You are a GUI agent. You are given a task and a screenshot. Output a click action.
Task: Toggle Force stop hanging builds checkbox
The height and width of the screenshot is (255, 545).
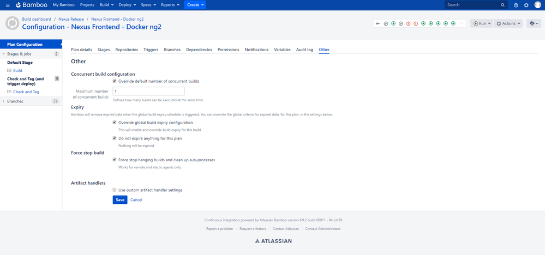point(115,160)
